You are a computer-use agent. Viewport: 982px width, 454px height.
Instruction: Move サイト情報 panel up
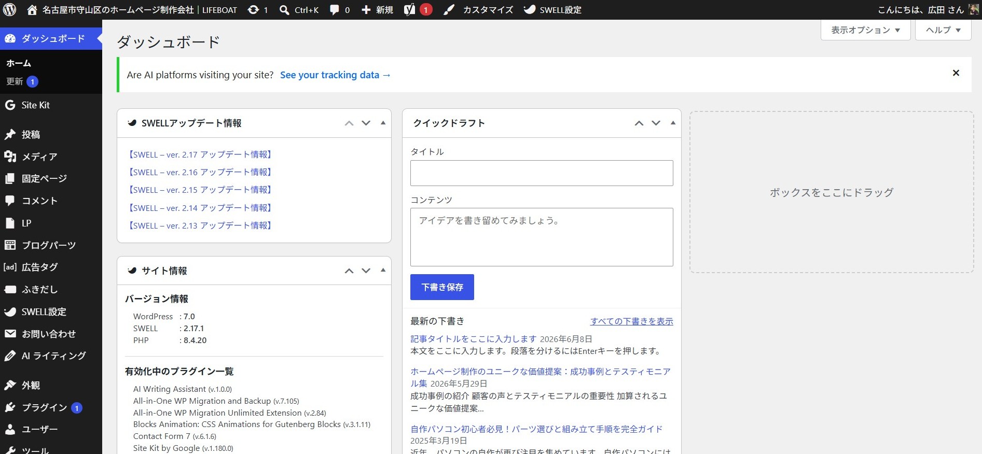349,271
